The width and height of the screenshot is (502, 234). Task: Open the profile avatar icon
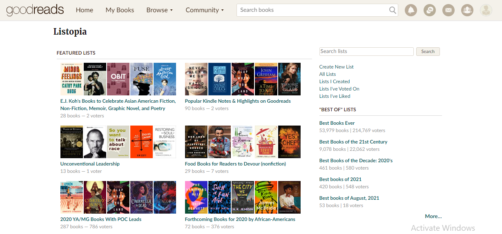tap(486, 10)
